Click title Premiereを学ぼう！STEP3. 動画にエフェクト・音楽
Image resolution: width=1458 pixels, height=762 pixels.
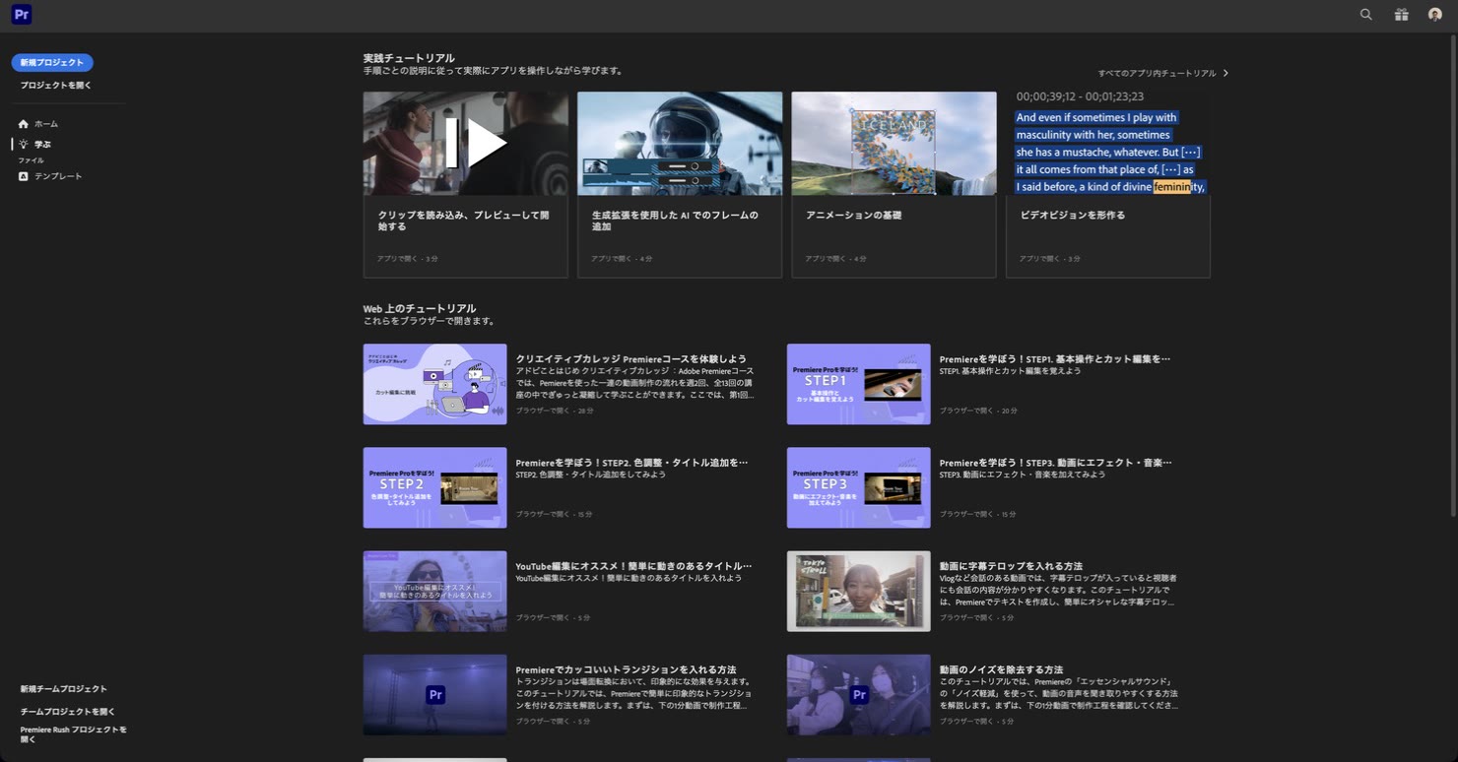pos(1056,463)
